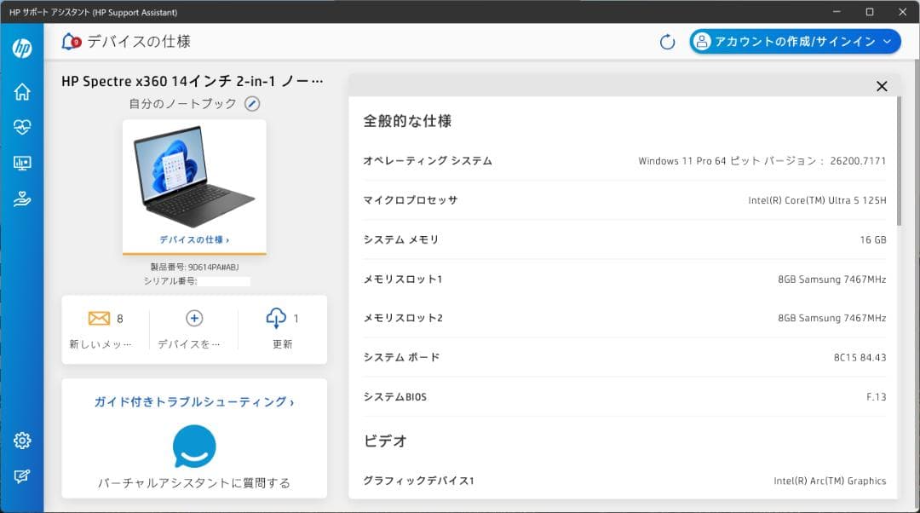This screenshot has width=920, height=513.
Task: Open the Settings gear in the sidebar
Action: tap(22, 441)
